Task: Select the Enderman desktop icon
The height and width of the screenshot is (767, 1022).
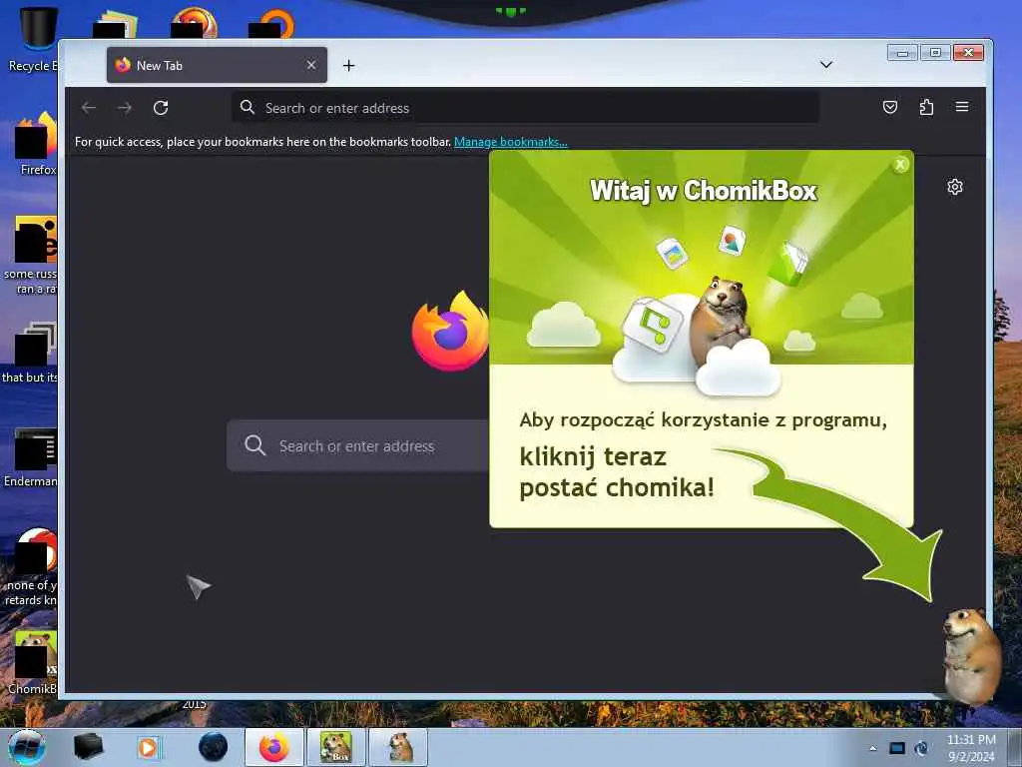Action: coord(31,457)
